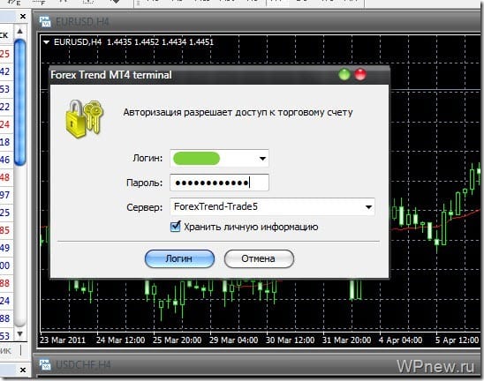Screen dimensions: 484x381
Task: Click the USDCHF,H4 chart window icon
Action: click(x=45, y=364)
